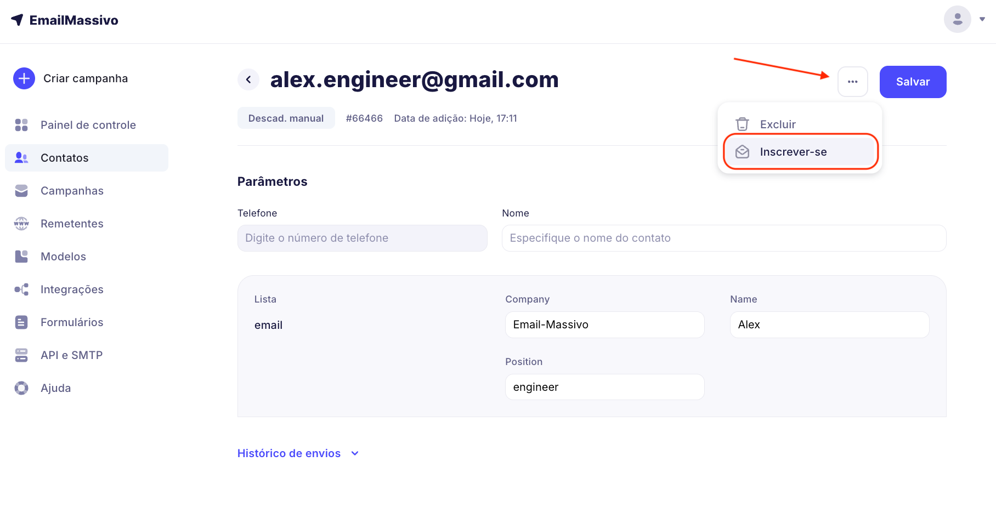The width and height of the screenshot is (996, 507).
Task: Click the Formulários document icon
Action: click(21, 322)
